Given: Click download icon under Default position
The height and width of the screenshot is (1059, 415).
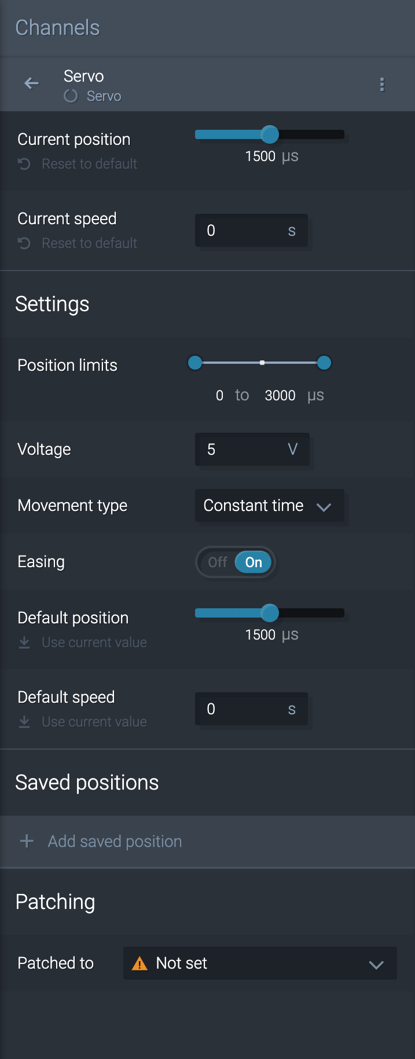Looking at the screenshot, I should point(24,642).
